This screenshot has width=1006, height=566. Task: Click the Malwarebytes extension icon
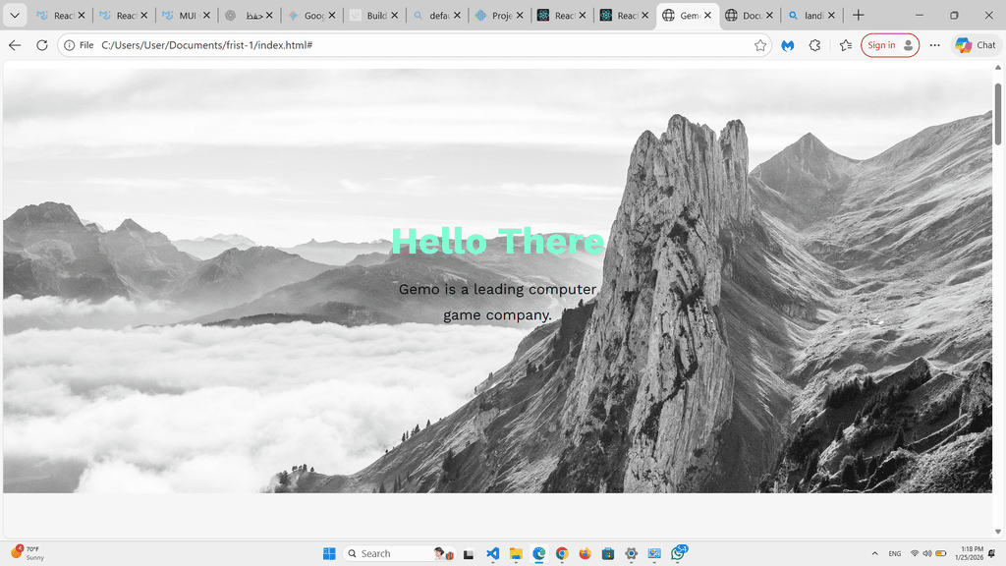click(x=788, y=45)
